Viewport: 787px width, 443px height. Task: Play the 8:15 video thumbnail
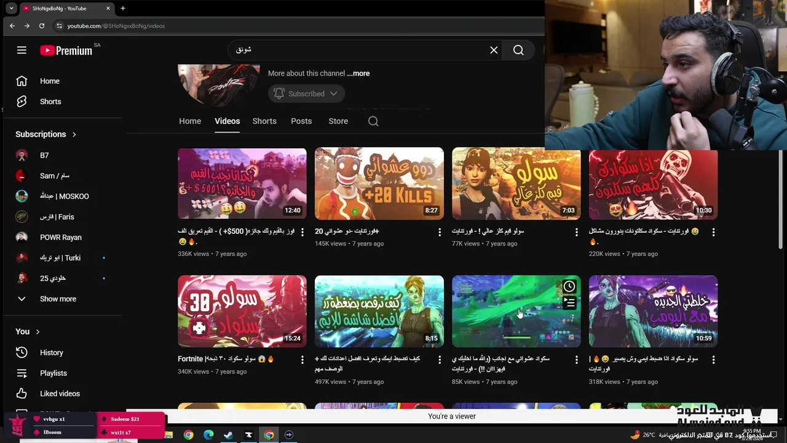point(379,311)
